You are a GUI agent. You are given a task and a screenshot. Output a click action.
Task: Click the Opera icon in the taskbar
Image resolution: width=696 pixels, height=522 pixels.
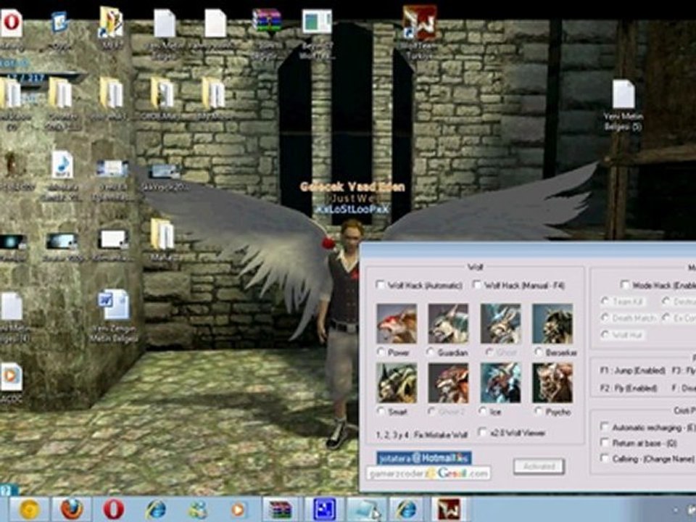click(x=114, y=509)
